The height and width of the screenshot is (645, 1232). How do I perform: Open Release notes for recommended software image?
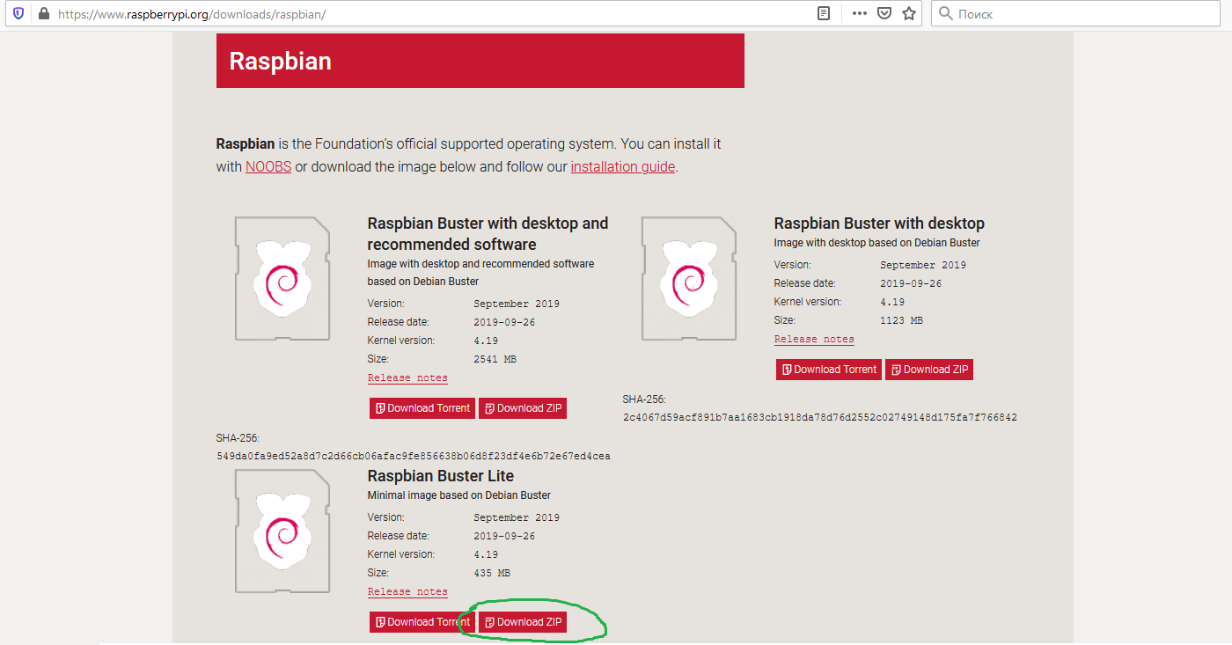tap(407, 377)
